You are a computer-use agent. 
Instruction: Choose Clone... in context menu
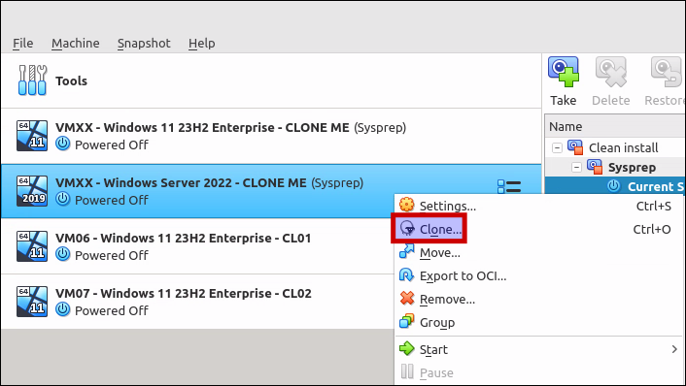tap(538, 229)
